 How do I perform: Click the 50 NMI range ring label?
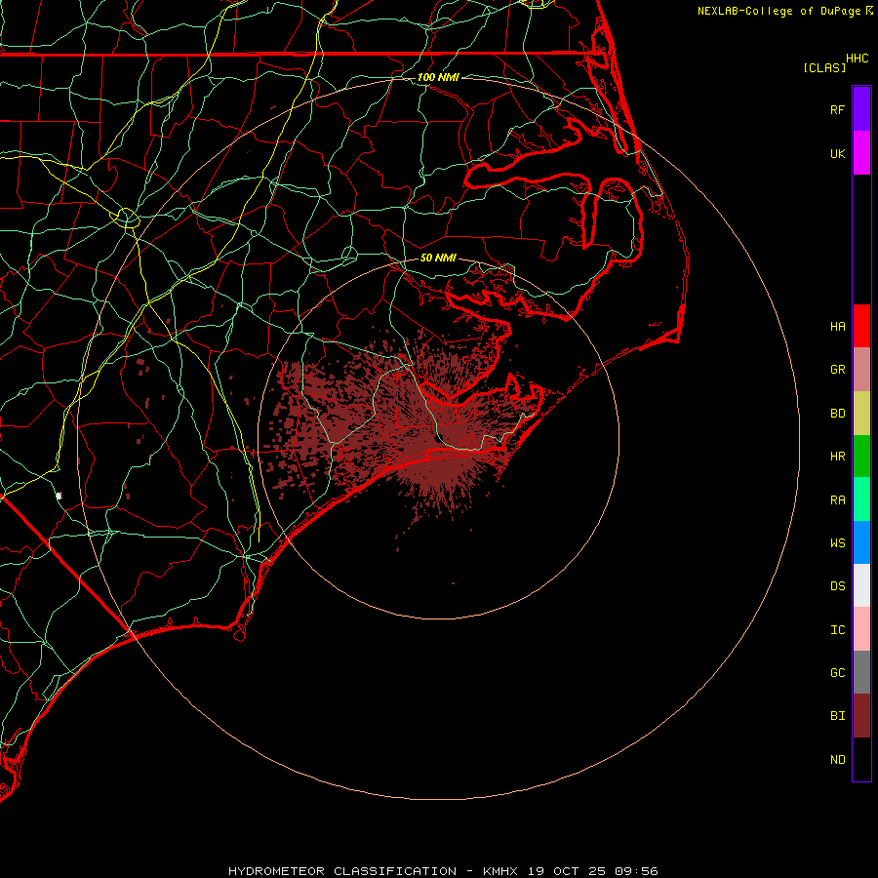438,258
